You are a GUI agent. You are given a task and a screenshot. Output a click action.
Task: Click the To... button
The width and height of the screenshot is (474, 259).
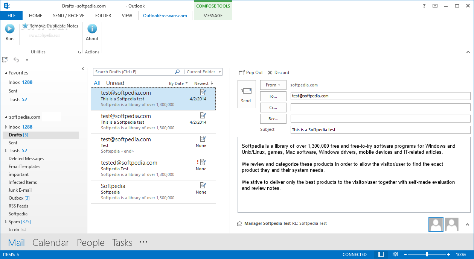pos(273,96)
